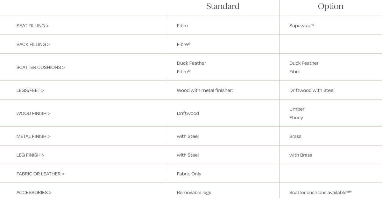The width and height of the screenshot is (382, 198).
Task: Select the Driftwood with Steel legs option
Action: pyautogui.click(x=312, y=90)
